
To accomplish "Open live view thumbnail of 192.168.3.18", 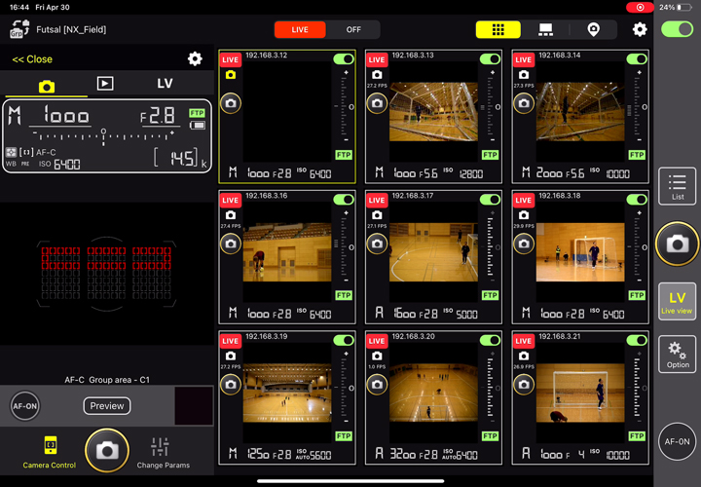I will coord(580,252).
